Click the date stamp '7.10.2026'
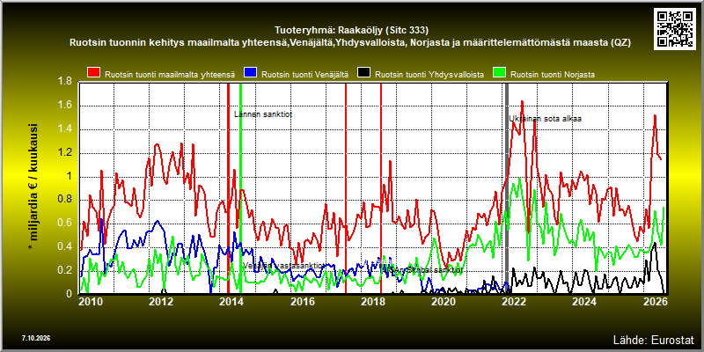 [35, 338]
